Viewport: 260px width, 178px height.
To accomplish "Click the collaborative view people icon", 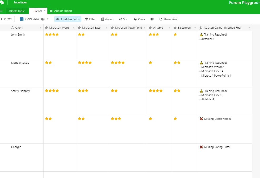I will pos(43,19).
